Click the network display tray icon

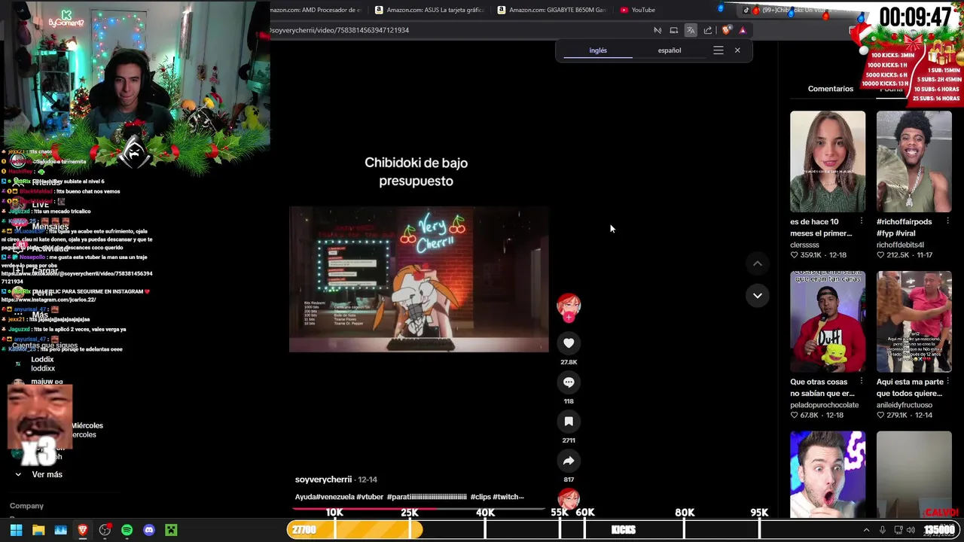coord(897,530)
